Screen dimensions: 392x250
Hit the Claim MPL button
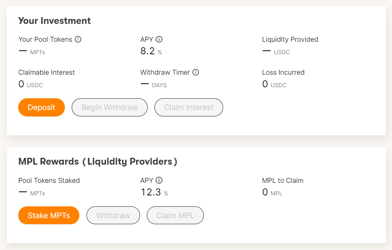pos(175,215)
